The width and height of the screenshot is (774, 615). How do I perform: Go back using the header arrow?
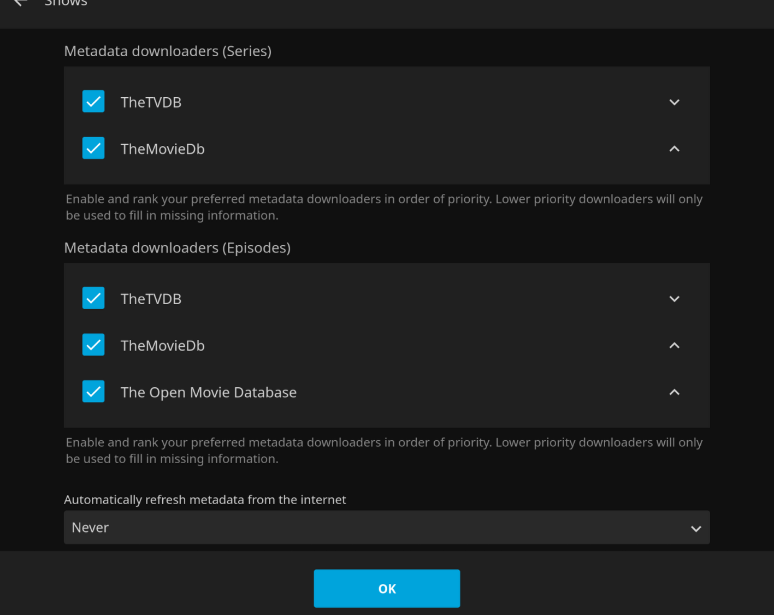(20, 2)
